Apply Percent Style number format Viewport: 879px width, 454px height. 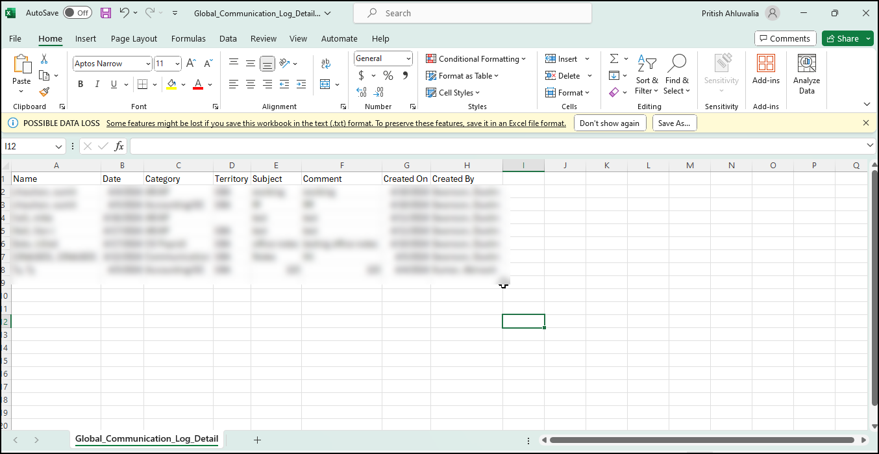coord(388,76)
